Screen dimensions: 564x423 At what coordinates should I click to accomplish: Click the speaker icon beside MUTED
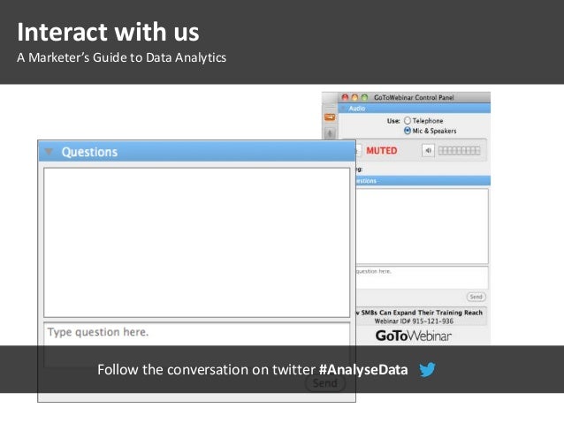coord(428,151)
